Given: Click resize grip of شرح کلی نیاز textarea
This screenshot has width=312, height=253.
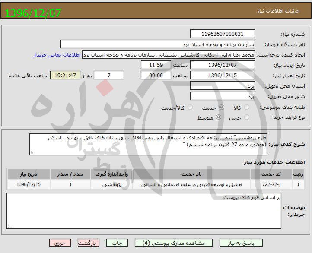Looking at the screenshot, I should click(x=32, y=153).
